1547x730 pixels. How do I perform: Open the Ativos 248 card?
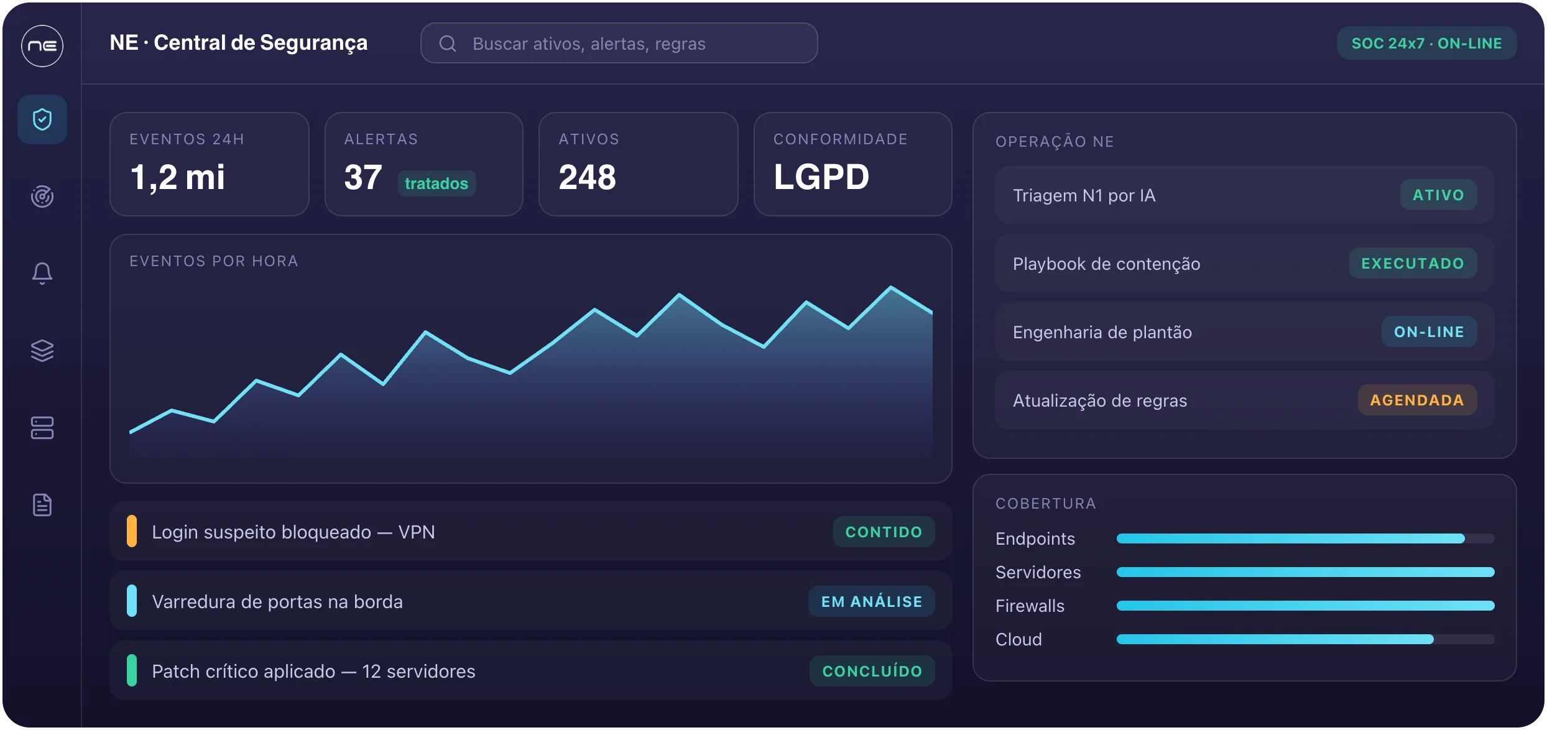pyautogui.click(x=639, y=164)
